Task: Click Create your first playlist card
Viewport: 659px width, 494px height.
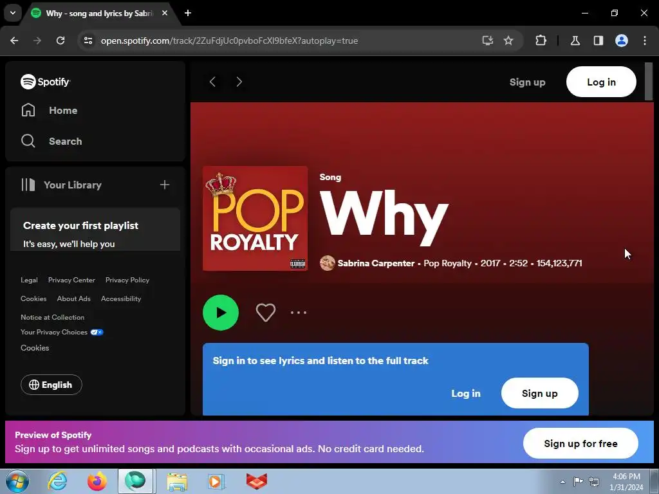Action: coord(95,230)
